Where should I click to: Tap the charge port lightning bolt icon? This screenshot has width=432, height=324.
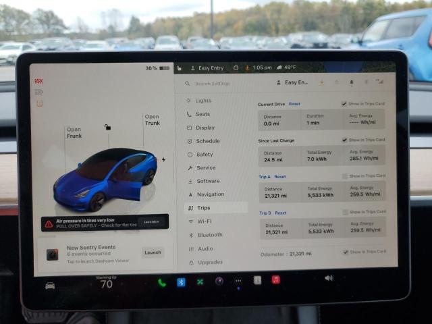tap(163, 160)
